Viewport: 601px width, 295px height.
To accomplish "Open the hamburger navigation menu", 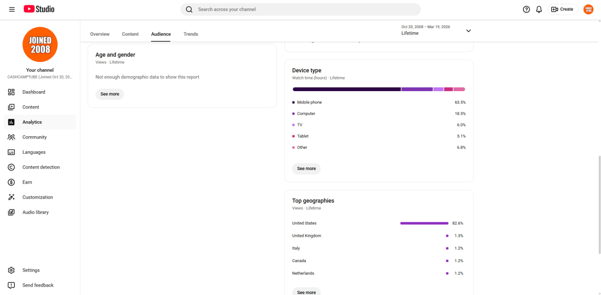I will click(x=12, y=9).
